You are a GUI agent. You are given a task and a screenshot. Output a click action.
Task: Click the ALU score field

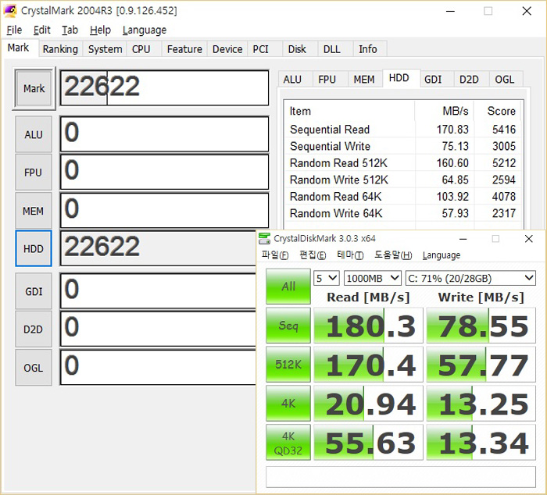pyautogui.click(x=164, y=134)
